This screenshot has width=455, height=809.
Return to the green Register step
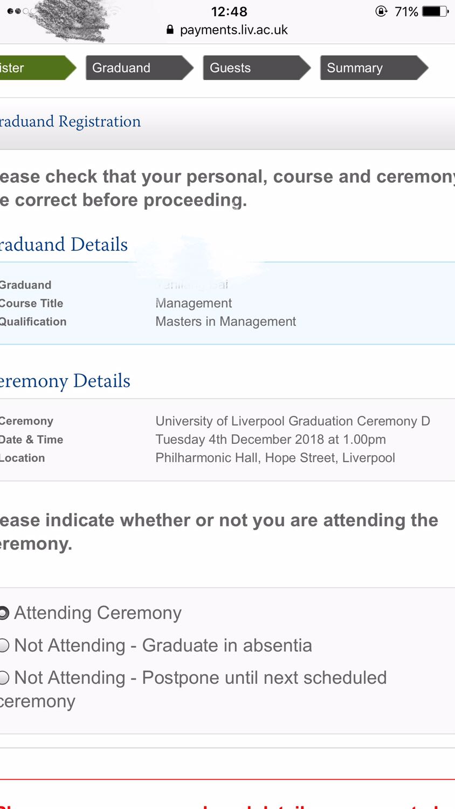pos(32,68)
